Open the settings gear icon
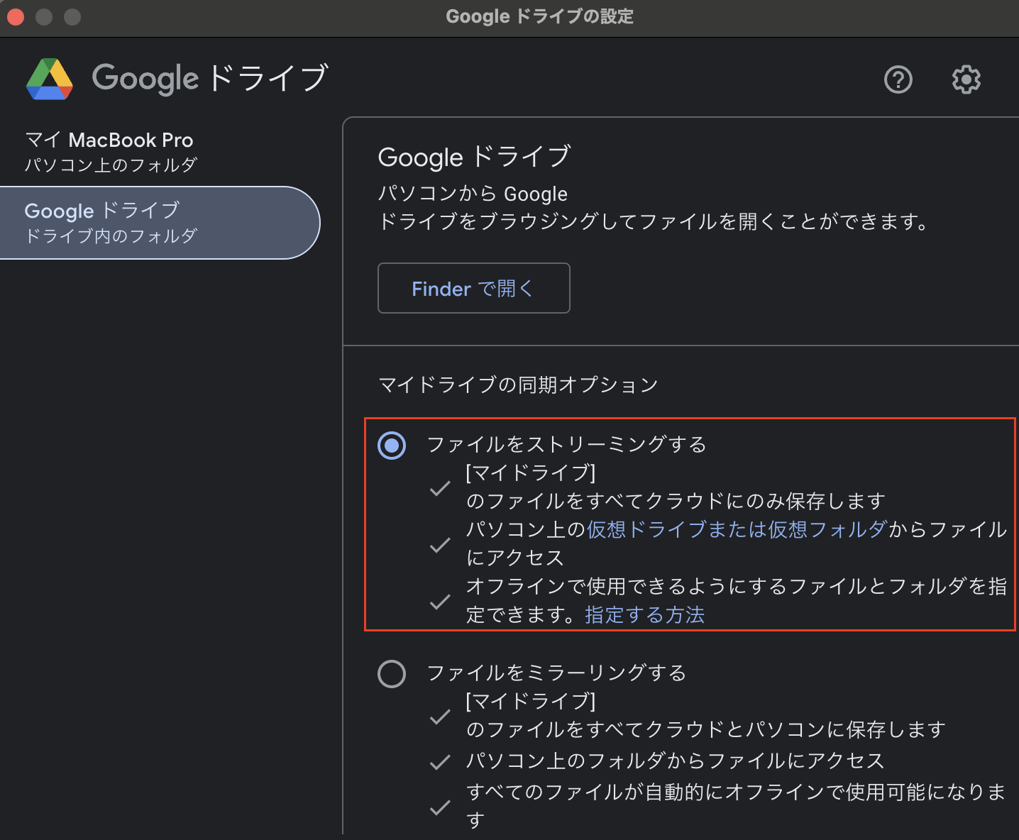This screenshot has height=840, width=1019. (x=966, y=79)
